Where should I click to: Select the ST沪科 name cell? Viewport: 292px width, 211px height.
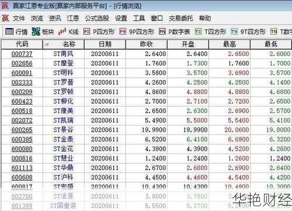[64, 177]
